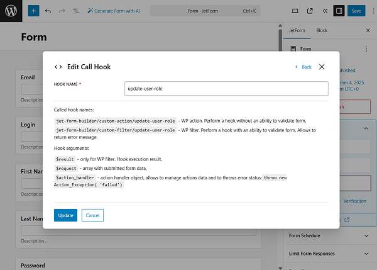Click the WordPress logo icon

click(11, 11)
